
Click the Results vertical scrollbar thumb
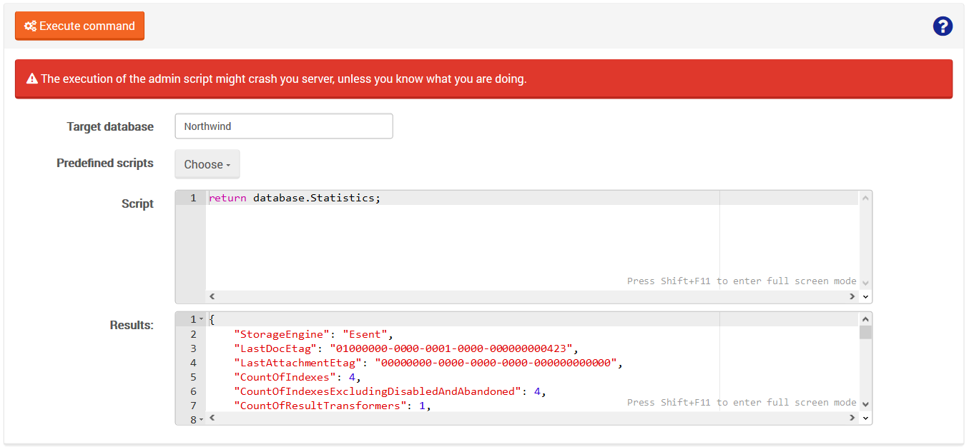(865, 332)
